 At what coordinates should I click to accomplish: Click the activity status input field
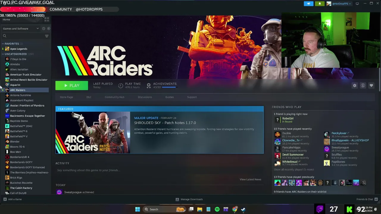tap(159, 170)
